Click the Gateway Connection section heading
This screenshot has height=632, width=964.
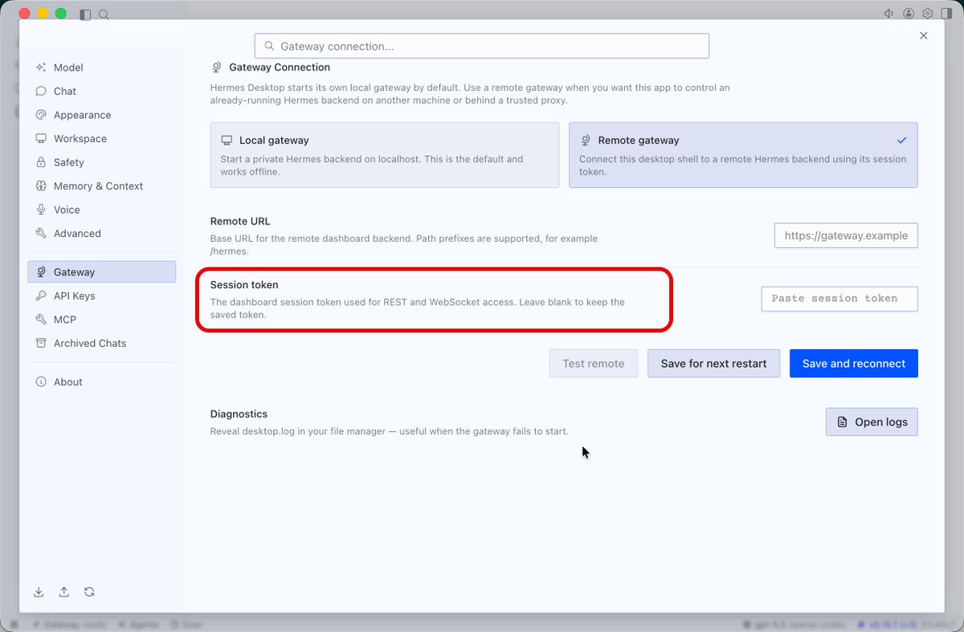280,67
